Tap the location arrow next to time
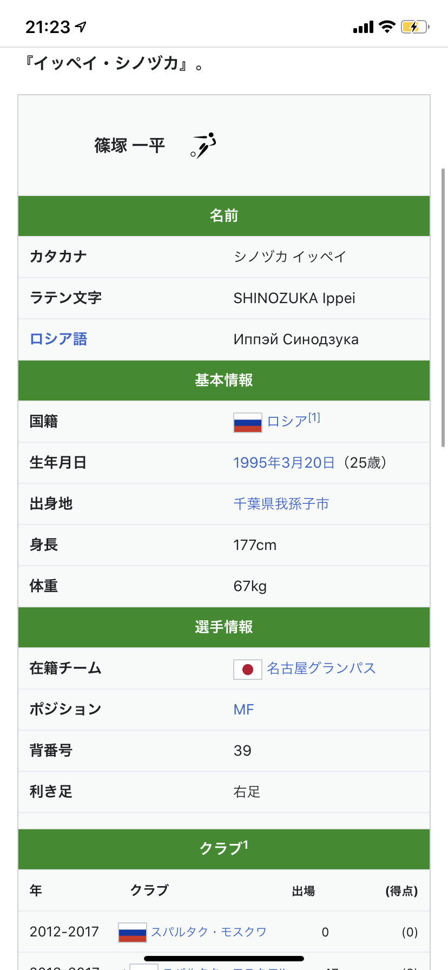 click(x=81, y=27)
